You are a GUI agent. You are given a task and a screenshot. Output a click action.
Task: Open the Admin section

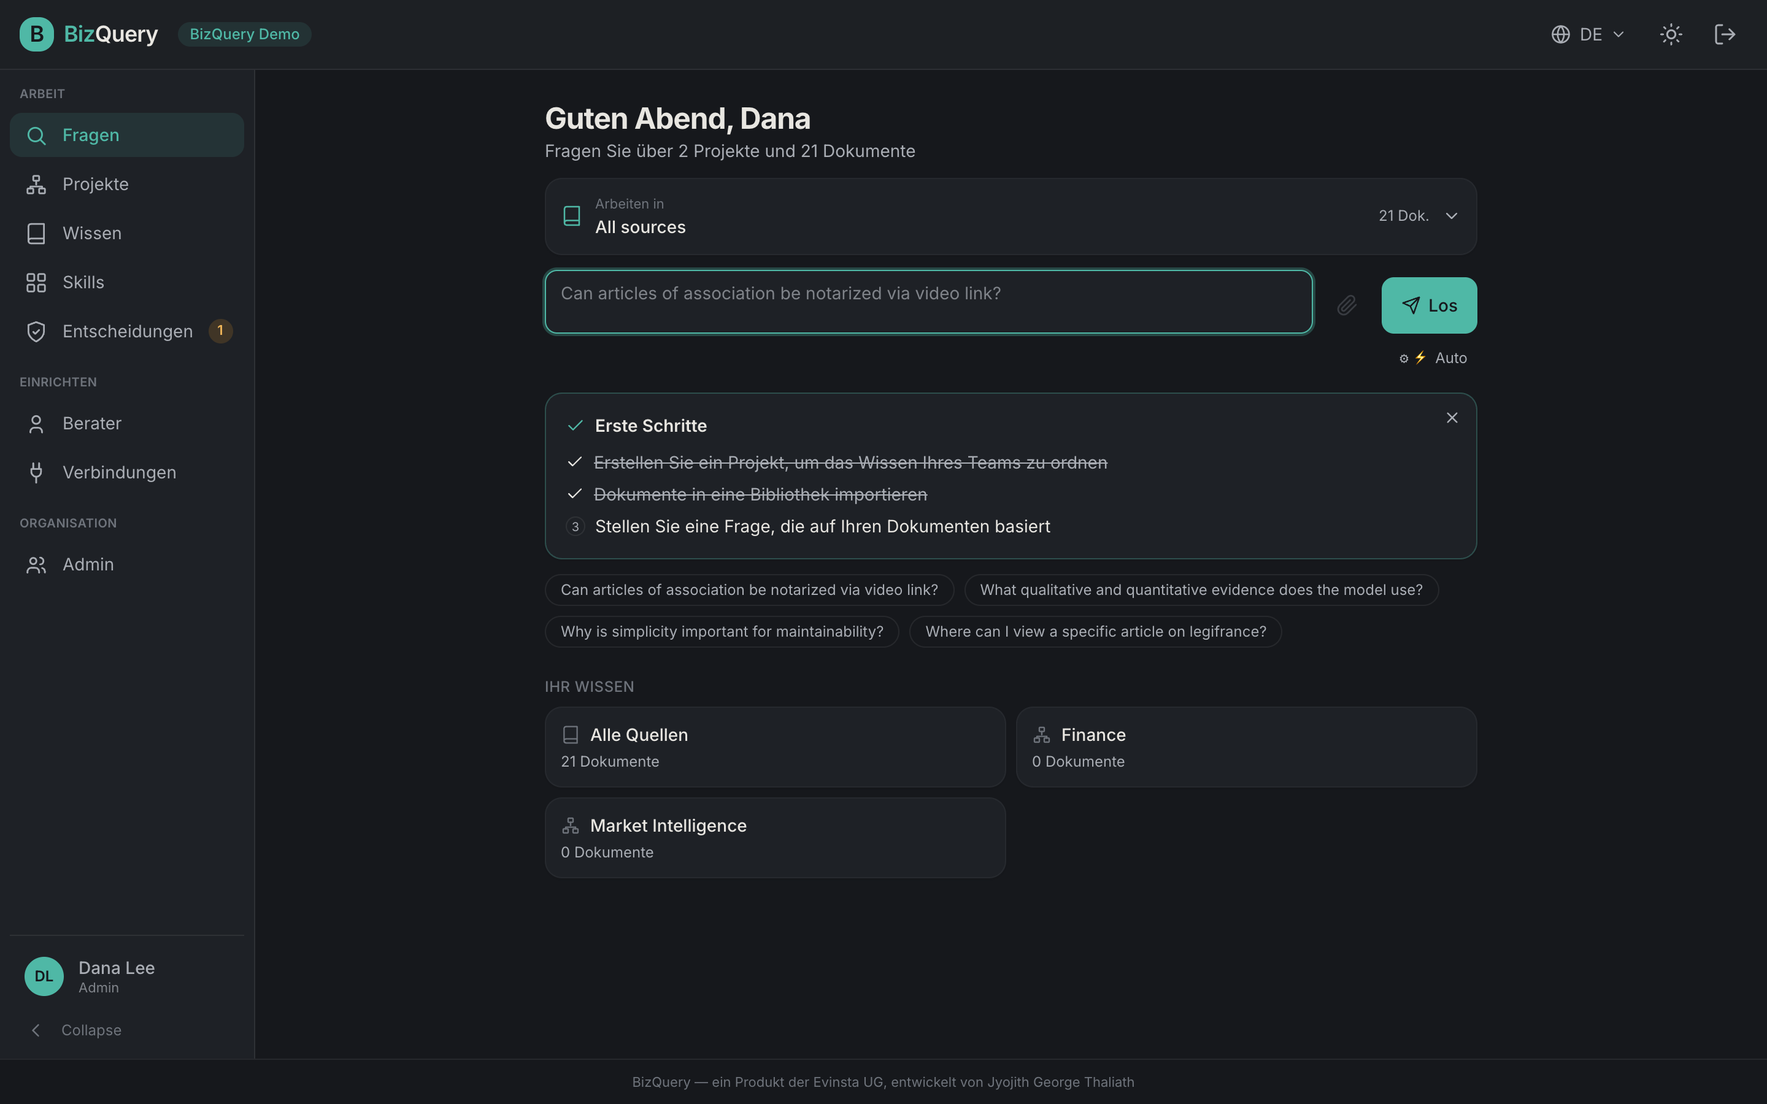(x=127, y=564)
